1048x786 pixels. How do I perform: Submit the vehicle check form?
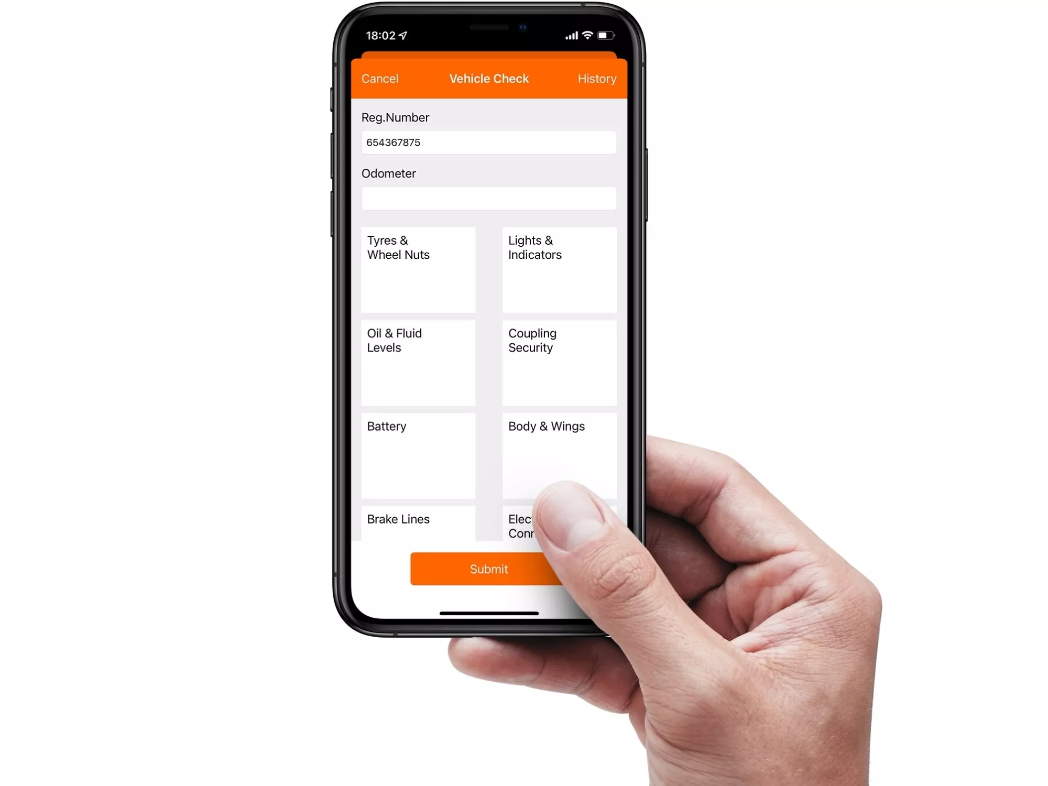488,569
